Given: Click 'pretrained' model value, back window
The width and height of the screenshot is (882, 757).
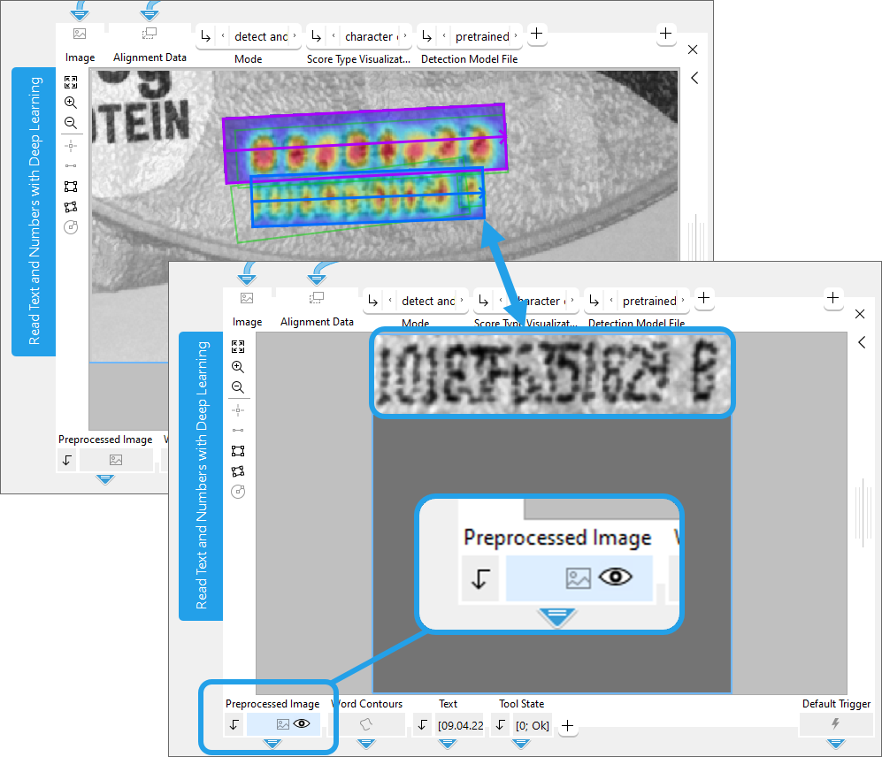Looking at the screenshot, I should pos(482,36).
